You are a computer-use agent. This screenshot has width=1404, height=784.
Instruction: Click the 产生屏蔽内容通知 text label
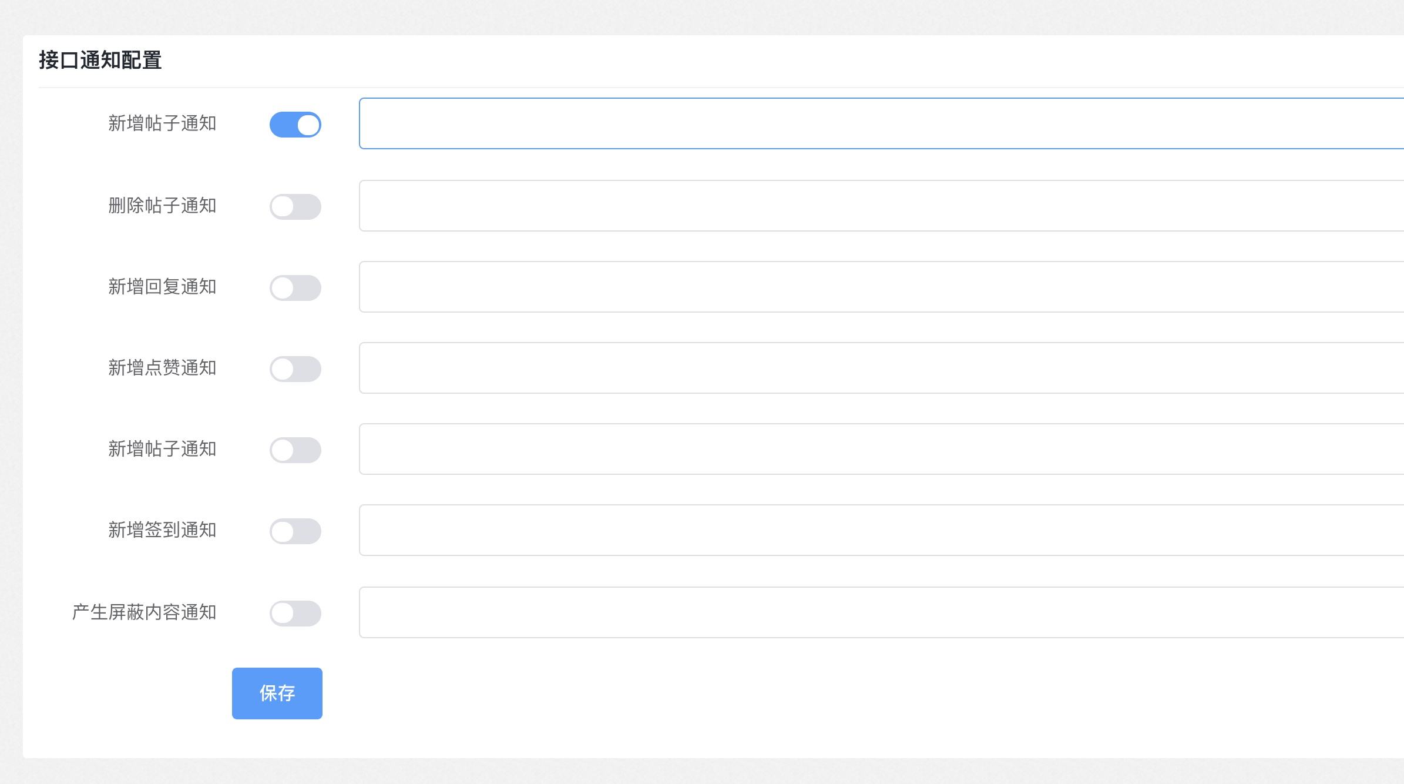145,612
